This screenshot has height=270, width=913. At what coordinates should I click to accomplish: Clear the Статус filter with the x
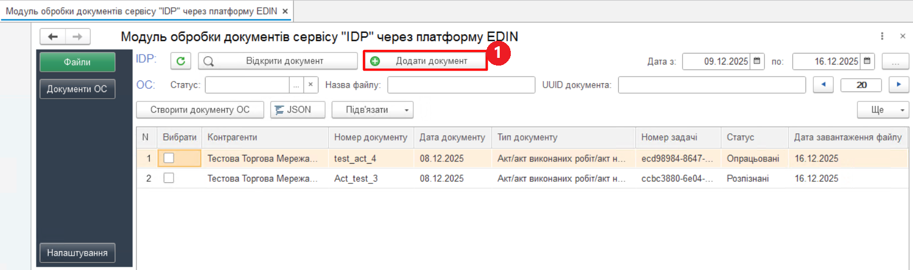[x=311, y=85]
